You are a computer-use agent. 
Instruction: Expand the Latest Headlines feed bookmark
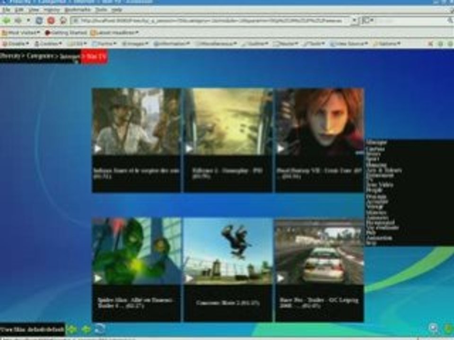(114, 33)
